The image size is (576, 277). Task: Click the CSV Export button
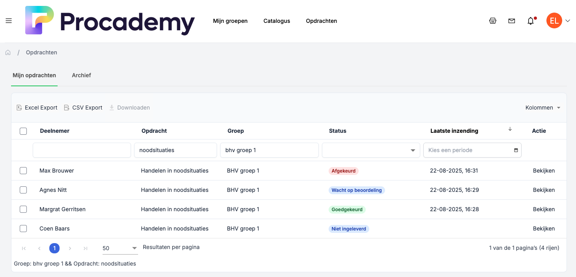pos(83,108)
